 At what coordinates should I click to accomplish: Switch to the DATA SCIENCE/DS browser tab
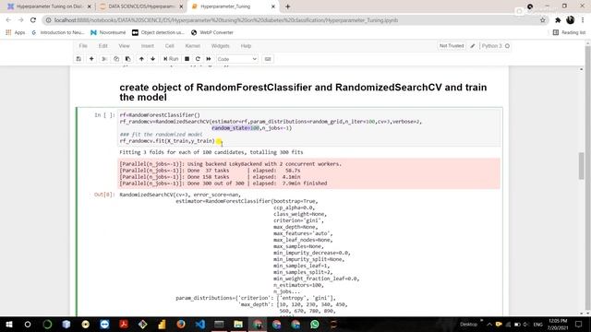pyautogui.click(x=141, y=6)
